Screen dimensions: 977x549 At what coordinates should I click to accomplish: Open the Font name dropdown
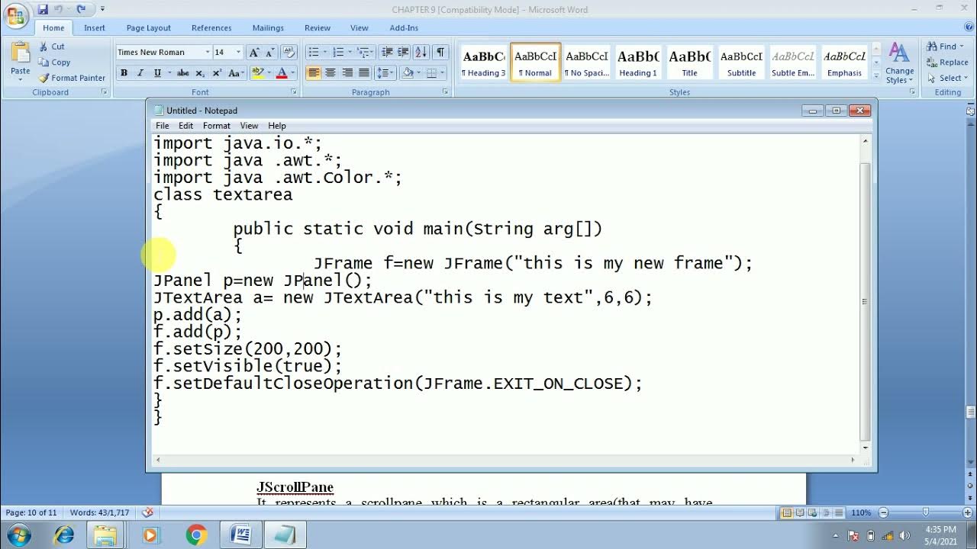tap(207, 52)
